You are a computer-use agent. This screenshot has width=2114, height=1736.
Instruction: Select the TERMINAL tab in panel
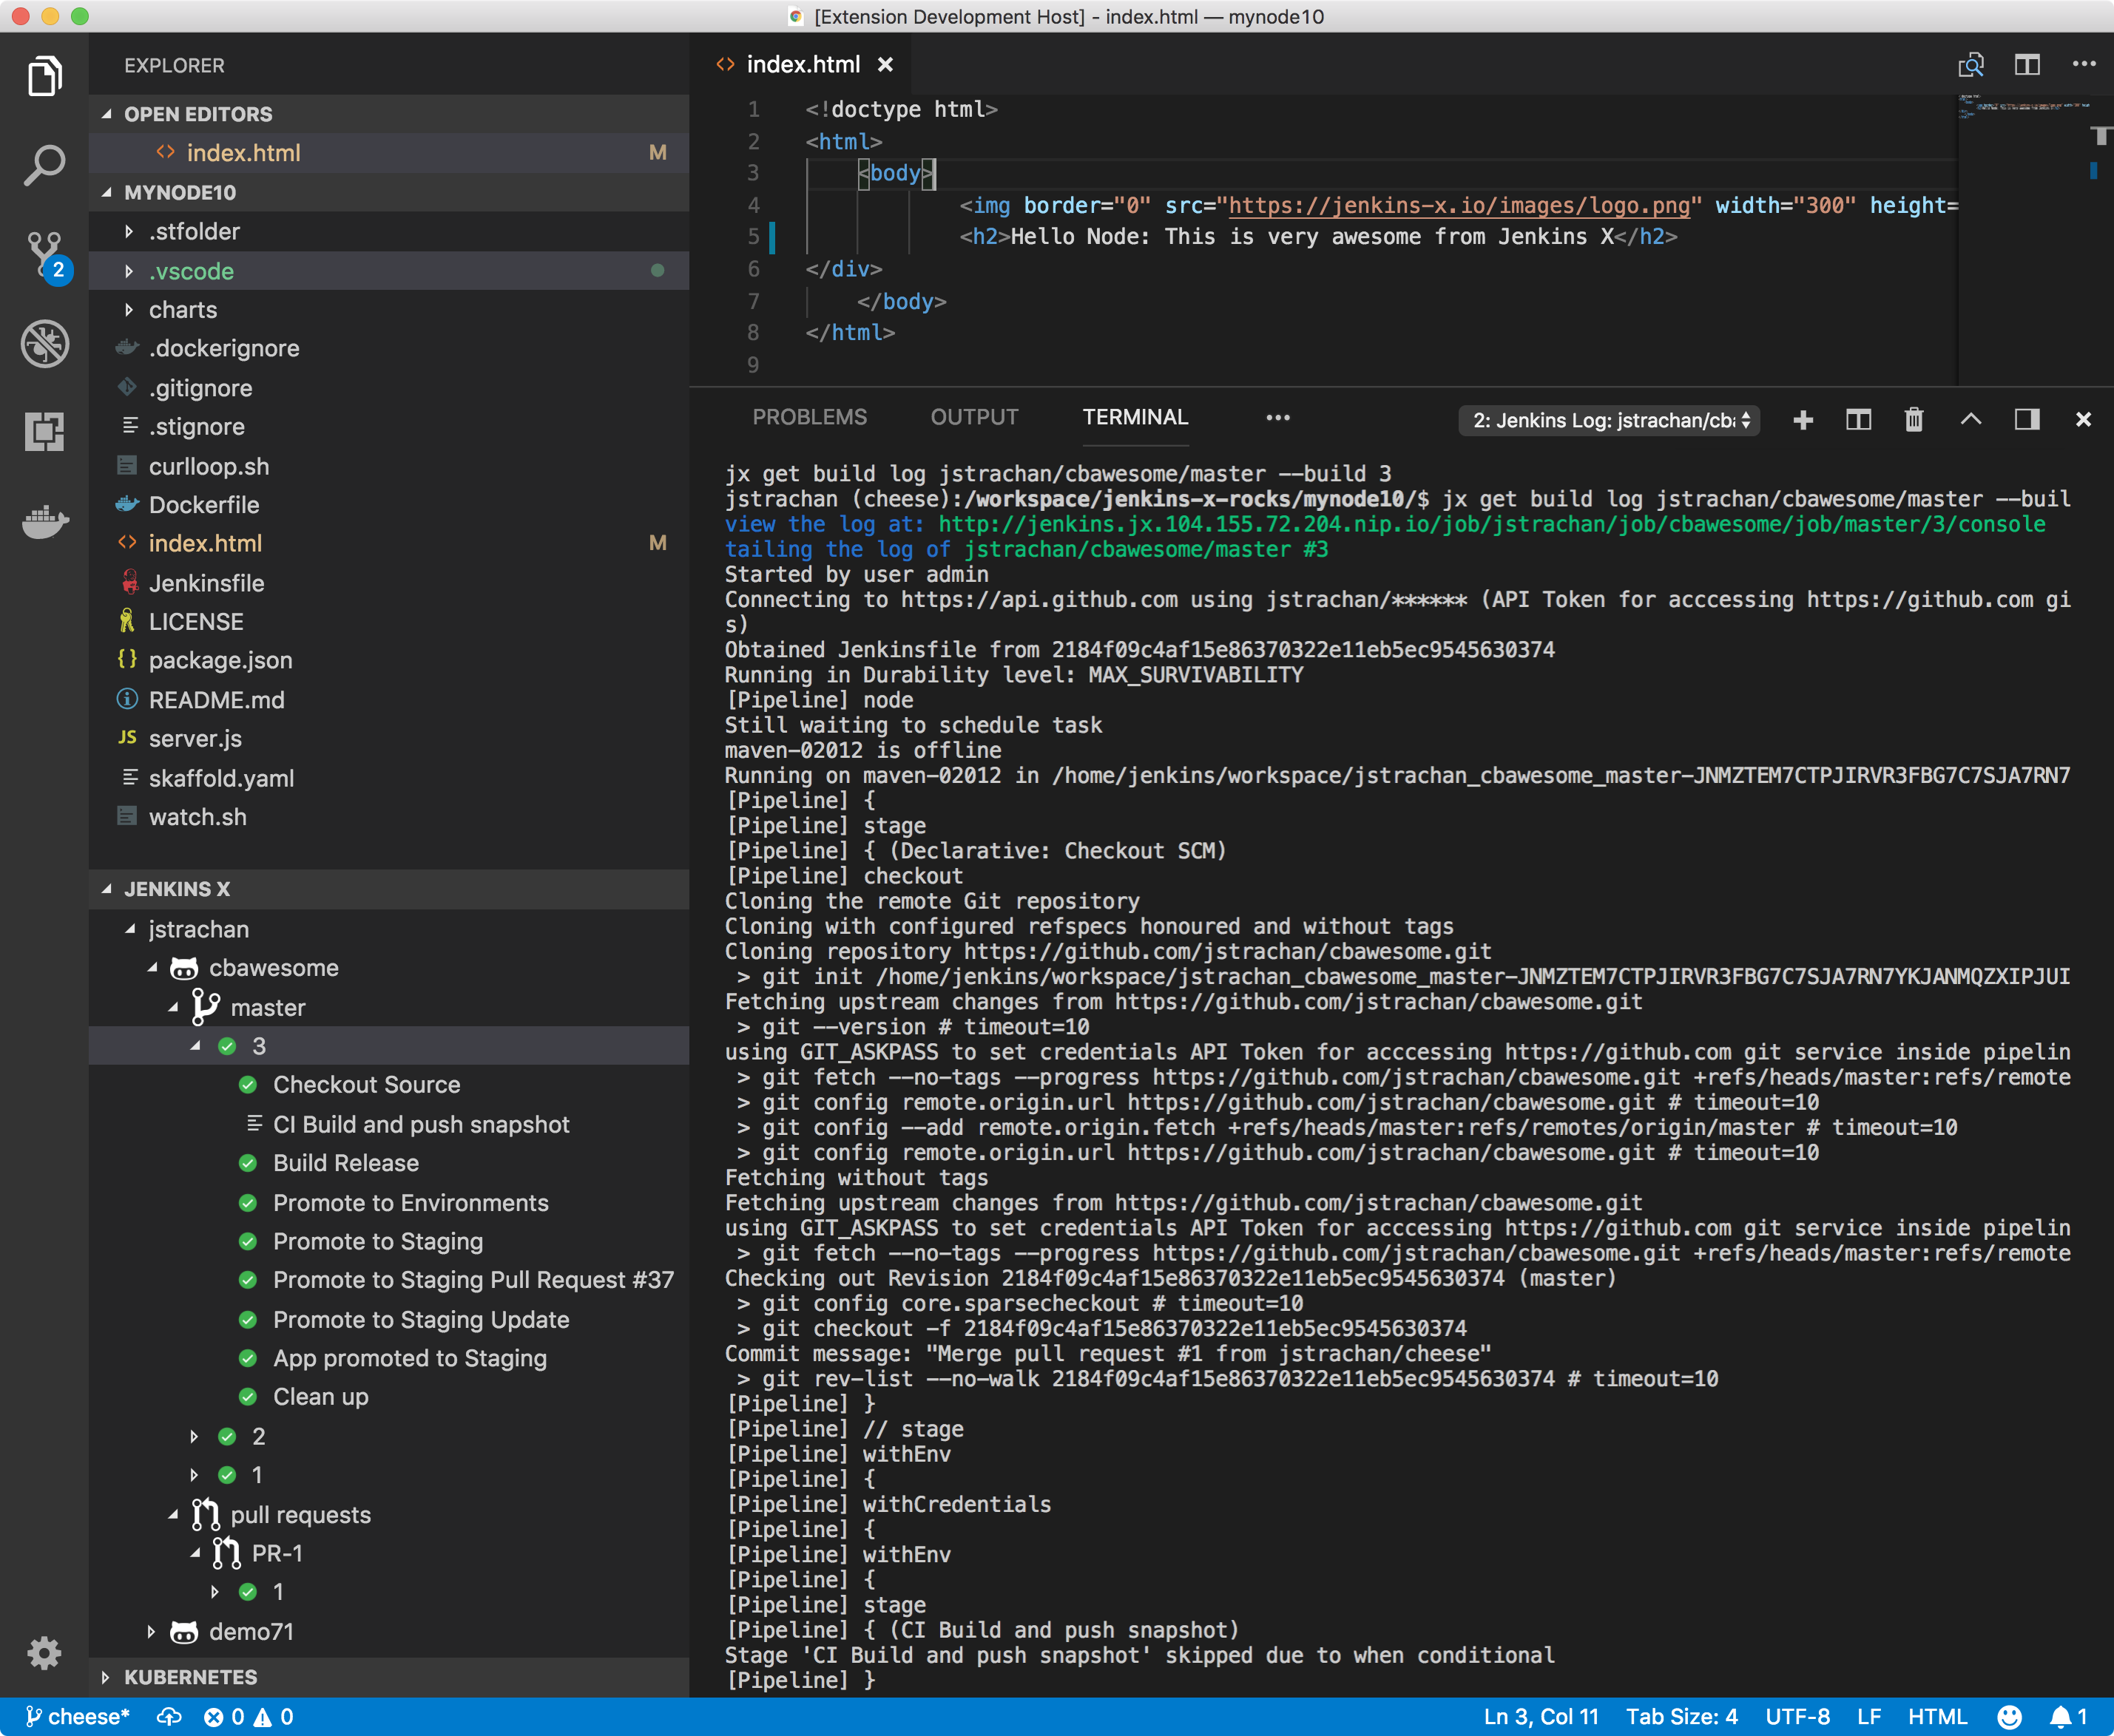coord(1131,416)
